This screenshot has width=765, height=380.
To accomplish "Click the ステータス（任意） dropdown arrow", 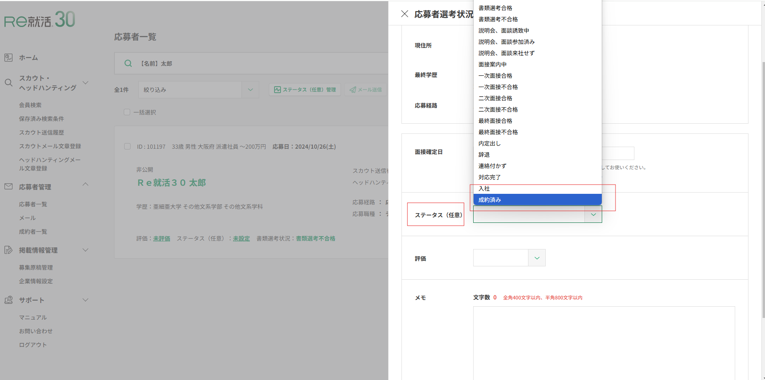I will [x=593, y=214].
